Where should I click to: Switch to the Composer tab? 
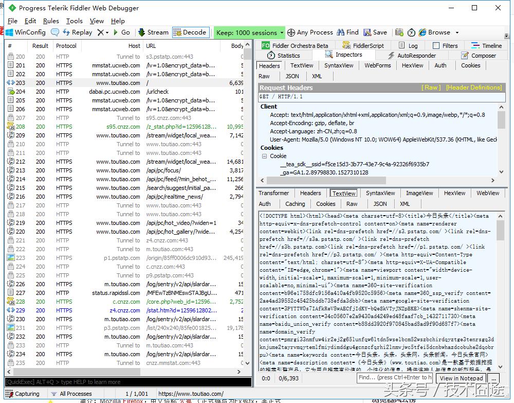(478, 56)
